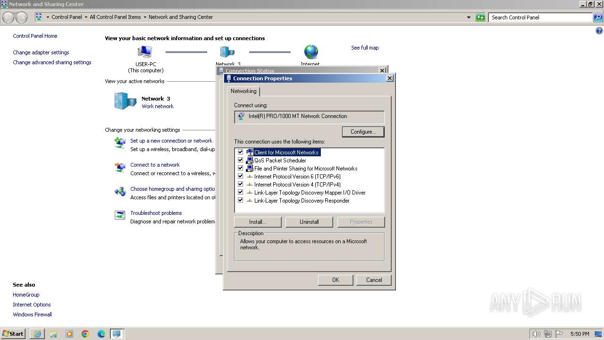
Task: Click the Uninstall button
Action: click(309, 222)
